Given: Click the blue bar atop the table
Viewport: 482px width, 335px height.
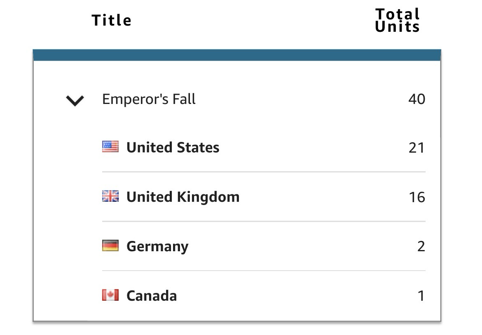Looking at the screenshot, I should click(x=237, y=55).
